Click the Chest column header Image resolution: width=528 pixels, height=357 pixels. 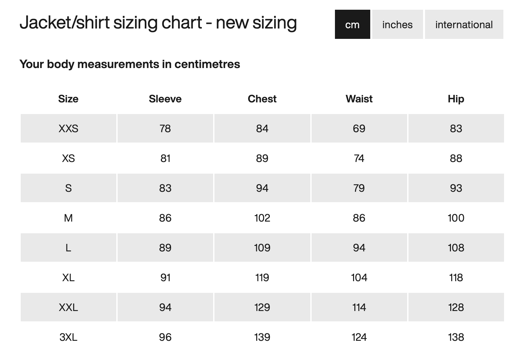[262, 99]
